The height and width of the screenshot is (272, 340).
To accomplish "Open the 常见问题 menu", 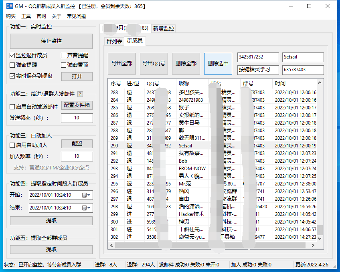I will tap(77, 16).
